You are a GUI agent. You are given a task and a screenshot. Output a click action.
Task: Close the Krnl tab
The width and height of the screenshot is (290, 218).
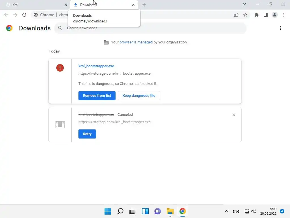tap(65, 5)
